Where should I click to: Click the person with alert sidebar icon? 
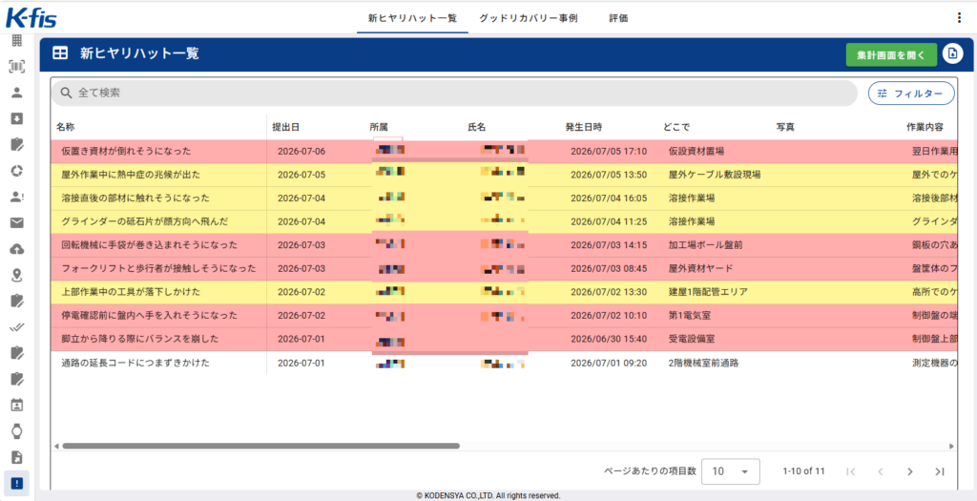[17, 197]
